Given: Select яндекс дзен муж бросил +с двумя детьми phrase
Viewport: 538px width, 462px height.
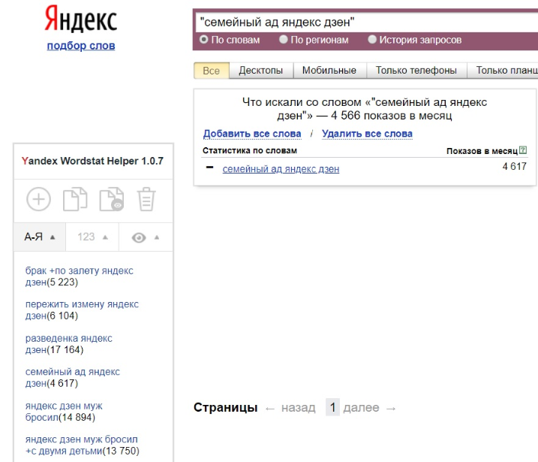Looking at the screenshot, I should pyautogui.click(x=83, y=445).
